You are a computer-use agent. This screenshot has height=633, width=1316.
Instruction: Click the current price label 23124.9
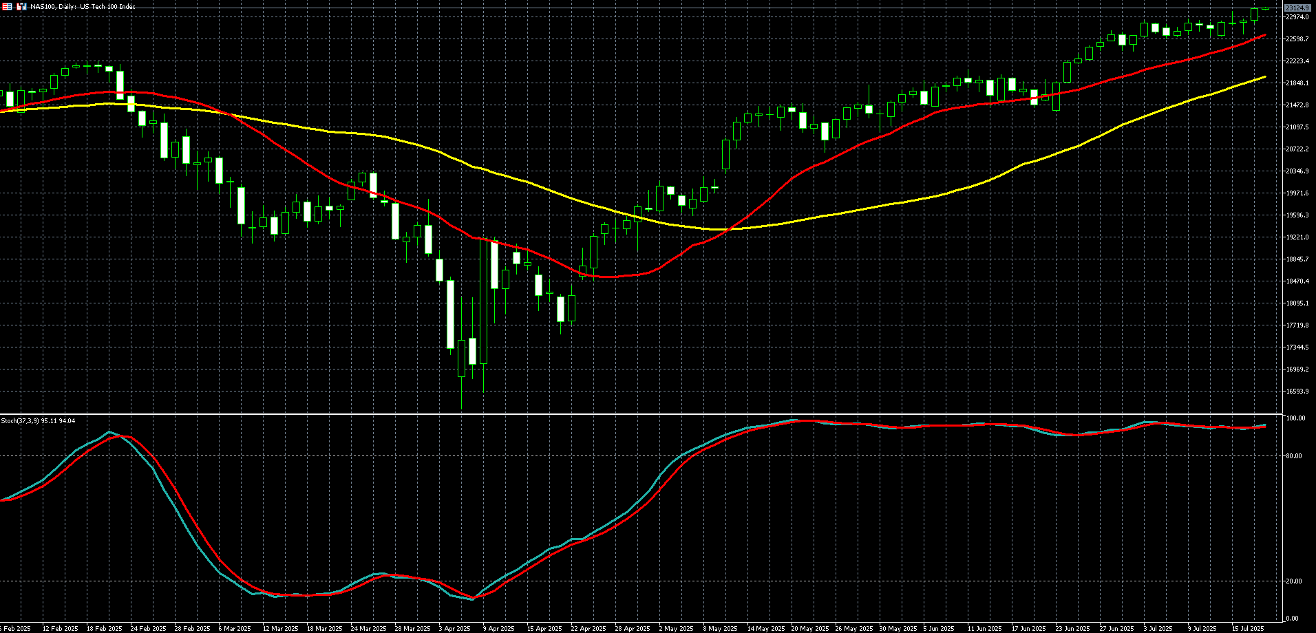[x=1297, y=8]
